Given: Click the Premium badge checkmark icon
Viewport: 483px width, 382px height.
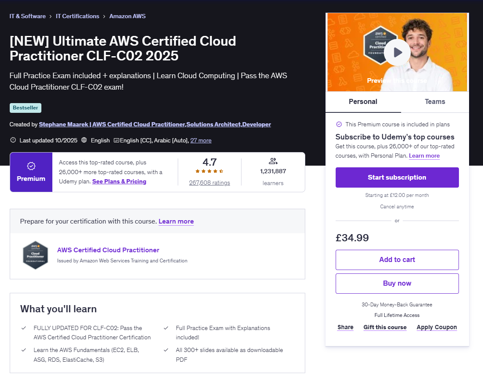Looking at the screenshot, I should [x=31, y=166].
